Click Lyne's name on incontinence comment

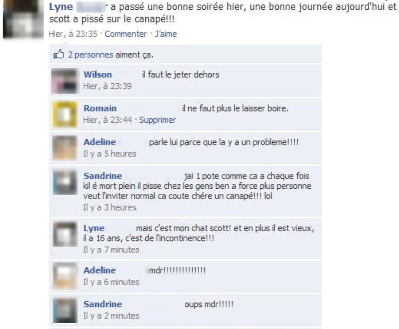[94, 228]
